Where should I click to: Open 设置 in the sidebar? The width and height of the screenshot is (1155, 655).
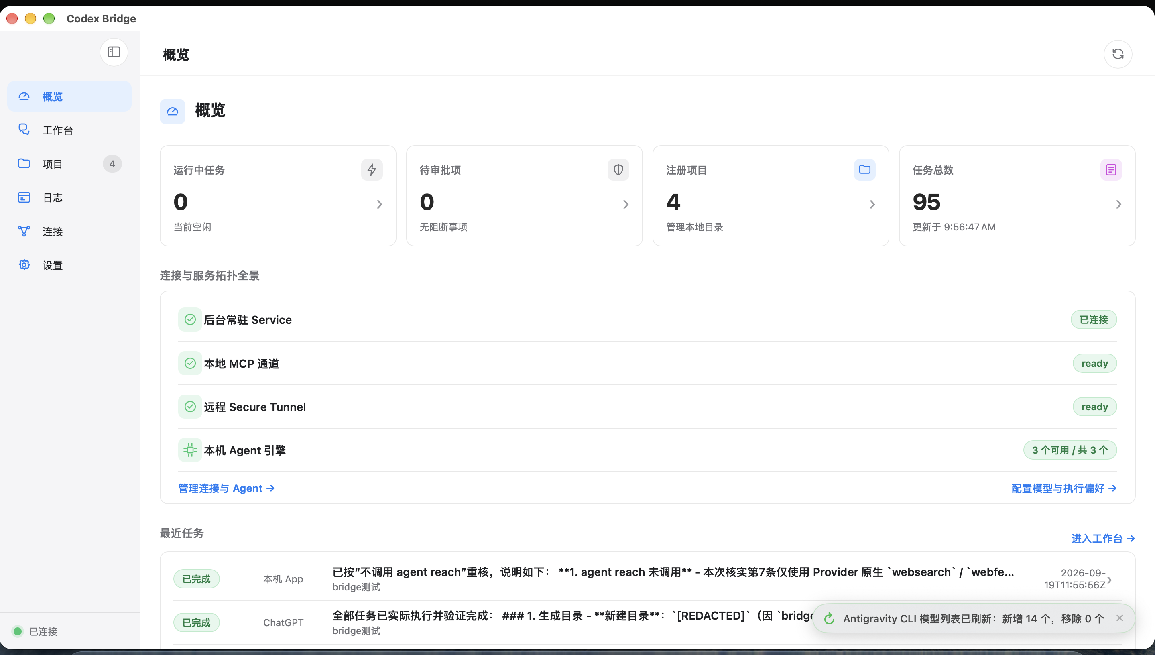click(x=69, y=265)
